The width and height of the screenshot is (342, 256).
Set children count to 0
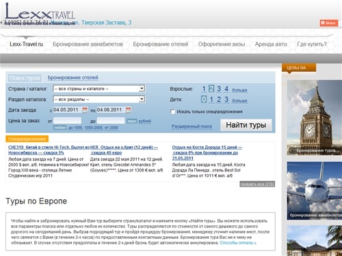tap(204, 100)
